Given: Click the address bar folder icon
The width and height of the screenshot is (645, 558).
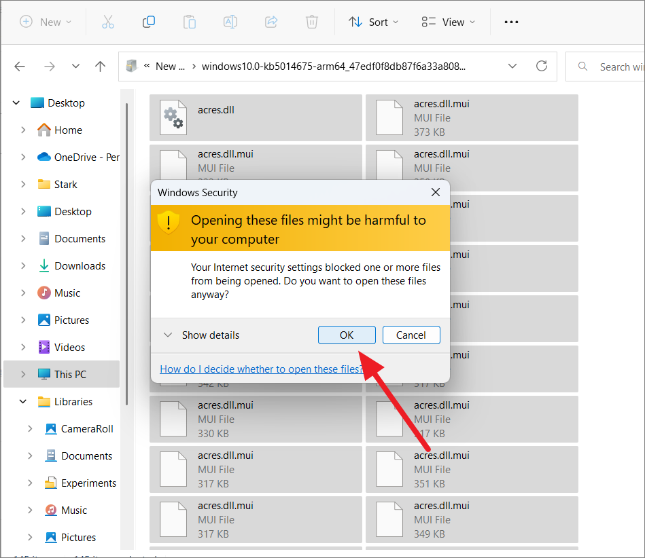Looking at the screenshot, I should (131, 66).
